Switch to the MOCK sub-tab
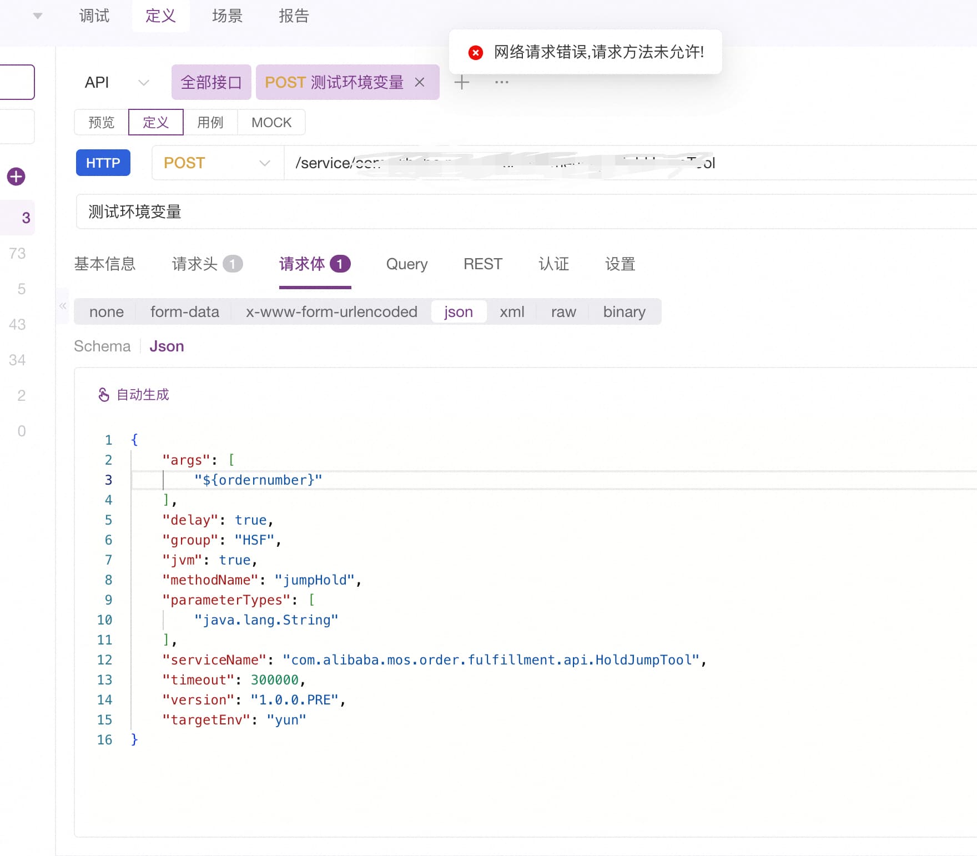Image resolution: width=977 pixels, height=856 pixels. click(271, 122)
